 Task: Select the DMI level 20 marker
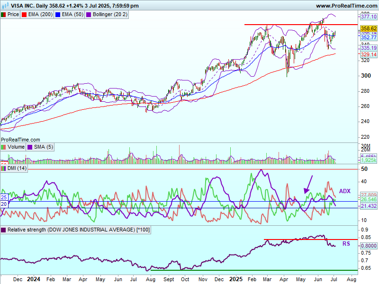click(4, 204)
